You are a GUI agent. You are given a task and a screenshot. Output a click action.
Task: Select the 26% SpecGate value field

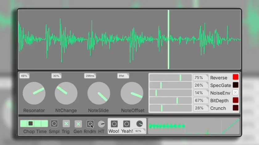click(201, 85)
